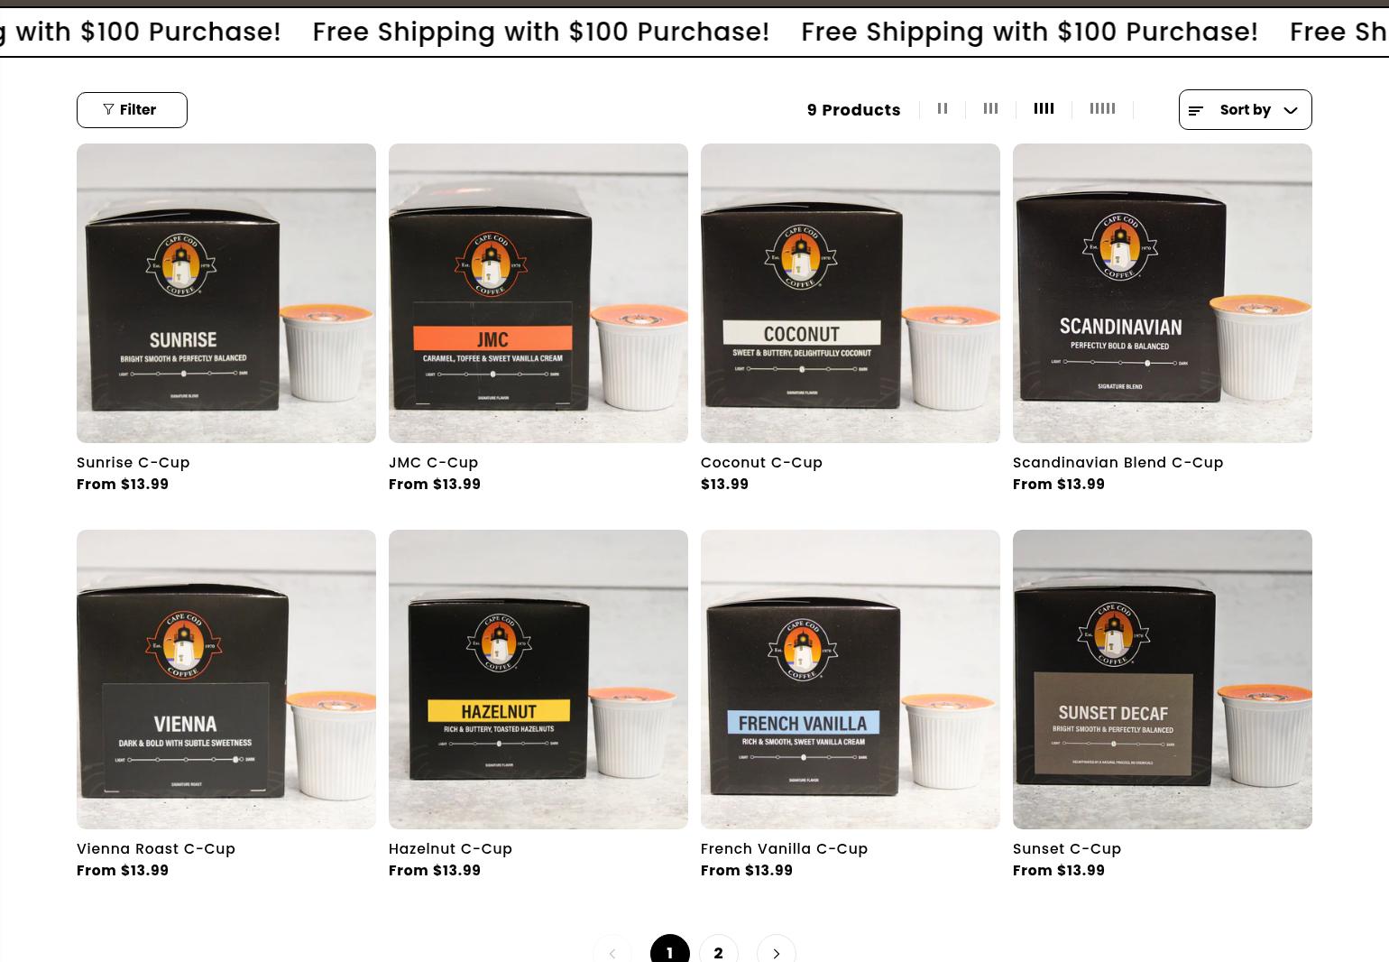Open French Vanilla C-Cup product image
This screenshot has height=962, width=1389.
(851, 680)
